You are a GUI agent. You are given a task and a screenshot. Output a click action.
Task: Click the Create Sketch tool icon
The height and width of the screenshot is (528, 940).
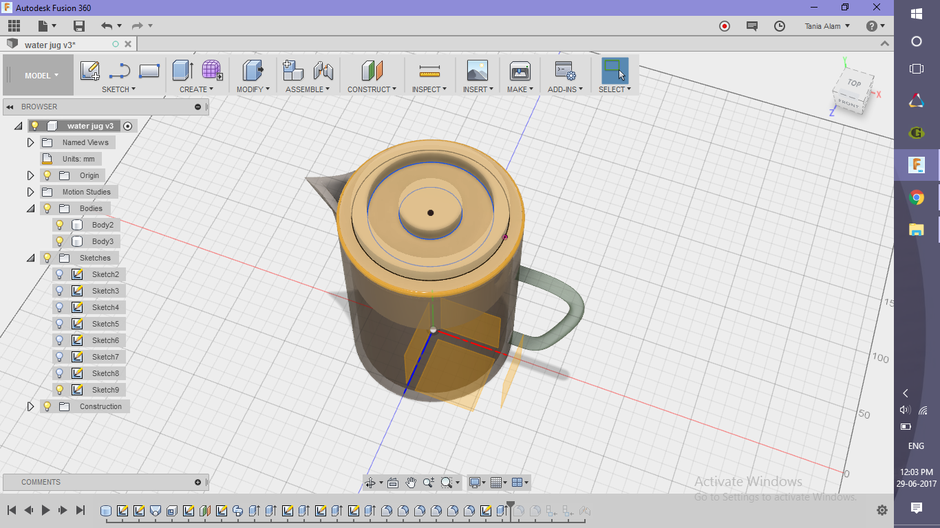point(90,71)
